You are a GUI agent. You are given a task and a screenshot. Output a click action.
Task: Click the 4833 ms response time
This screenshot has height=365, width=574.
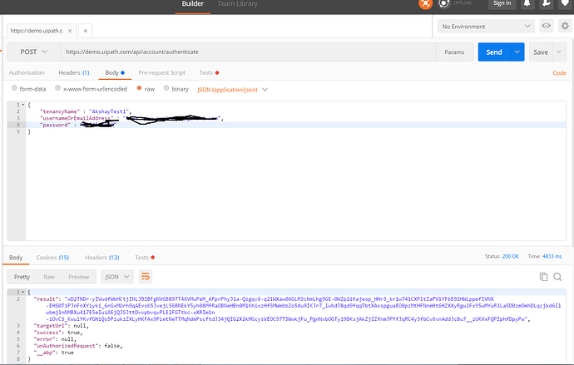(x=552, y=256)
